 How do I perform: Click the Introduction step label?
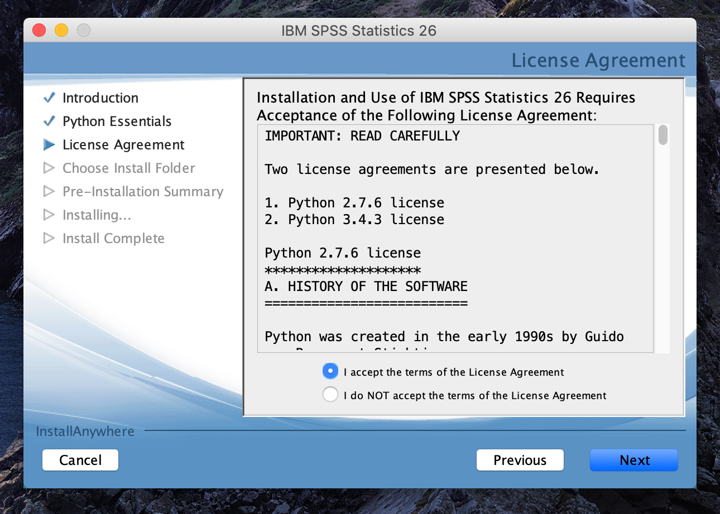tap(100, 98)
